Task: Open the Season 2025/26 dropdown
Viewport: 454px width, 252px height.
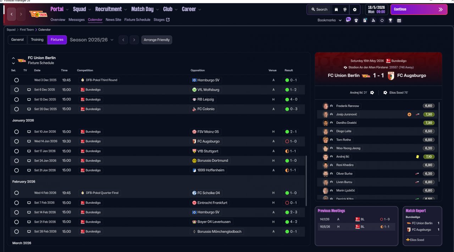Action: (92, 40)
